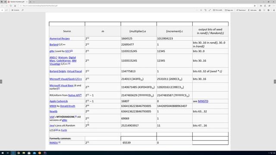Screen dimensions: 276x155
Task: Start Read aloud
Action: click(x=241, y=10)
